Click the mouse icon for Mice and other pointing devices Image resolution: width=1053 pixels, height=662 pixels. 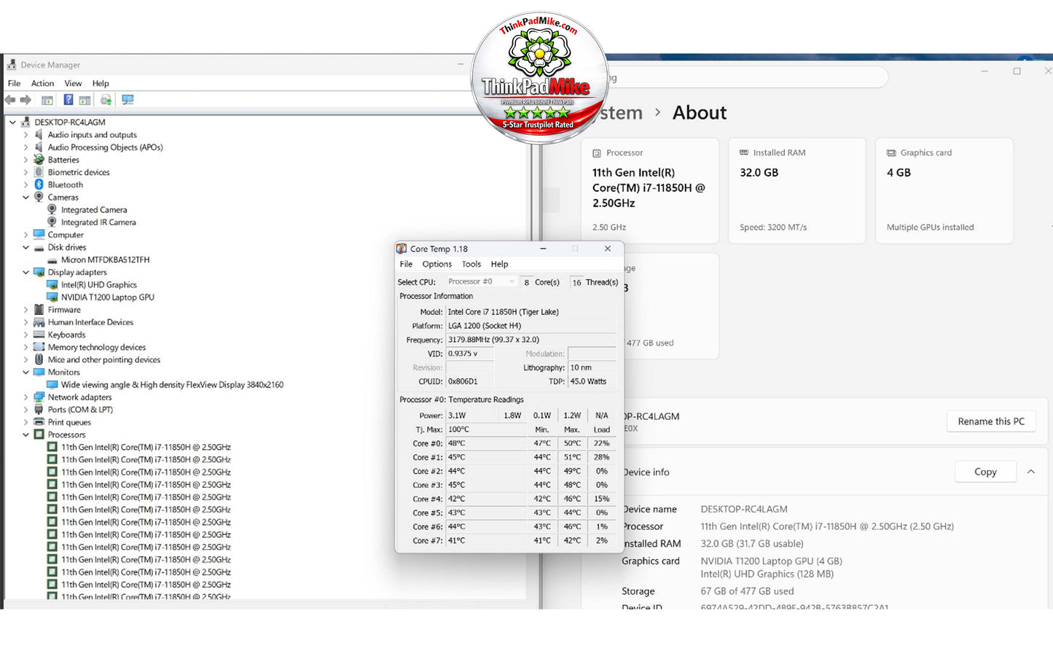point(39,359)
